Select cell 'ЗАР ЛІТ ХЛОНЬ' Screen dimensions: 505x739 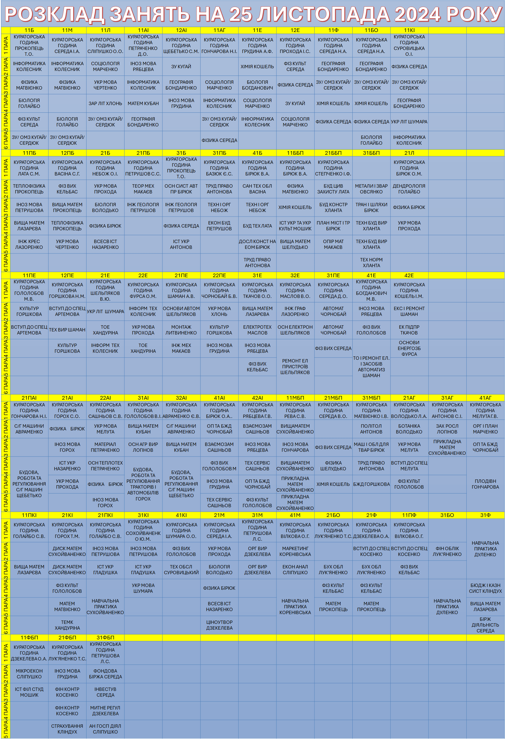tap(105, 103)
